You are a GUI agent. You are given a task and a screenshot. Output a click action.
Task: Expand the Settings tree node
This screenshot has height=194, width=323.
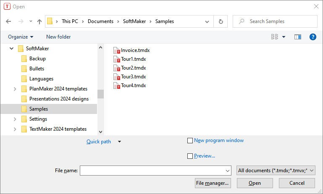click(x=15, y=119)
